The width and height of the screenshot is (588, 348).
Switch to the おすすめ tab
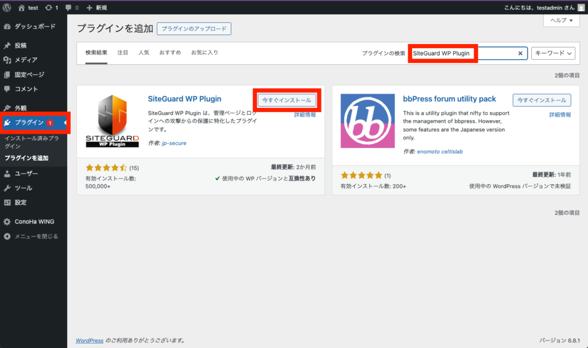coord(170,52)
